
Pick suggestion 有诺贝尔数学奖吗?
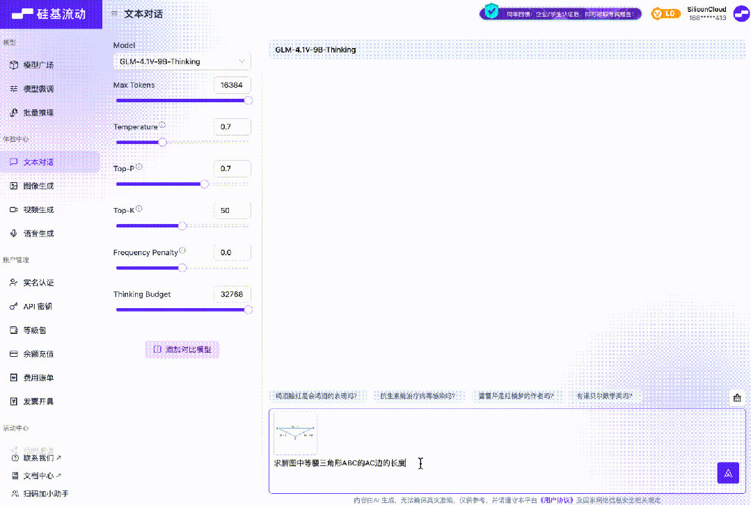pos(604,396)
